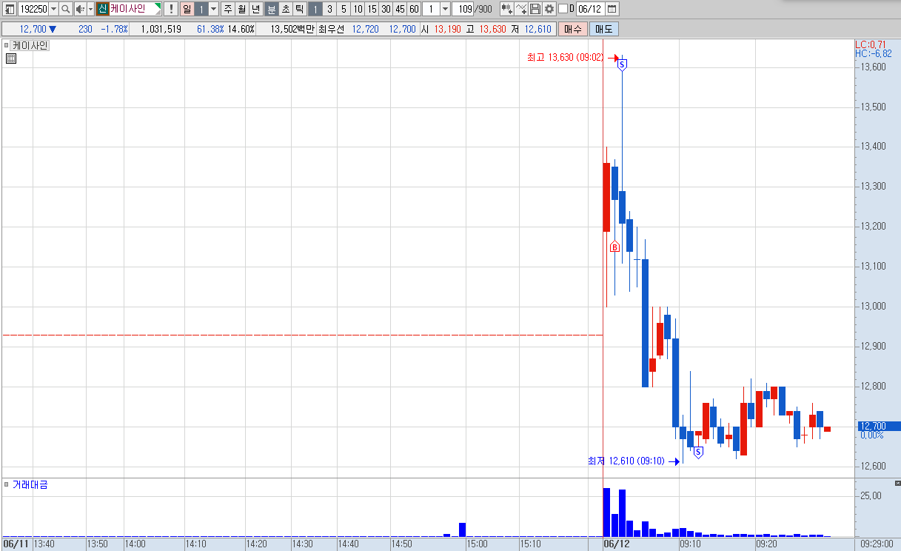The height and width of the screenshot is (551, 901).
Task: Click the LC:0.71 indicator text
Action: pos(871,45)
